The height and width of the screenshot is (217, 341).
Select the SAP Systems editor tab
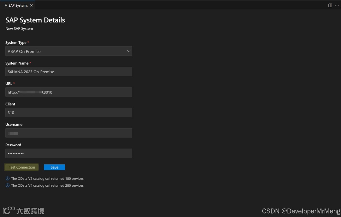point(18,5)
